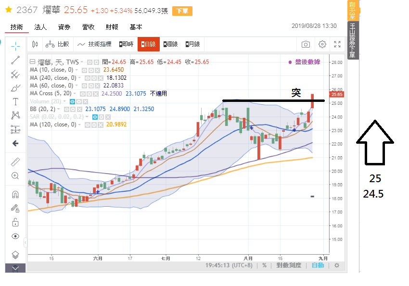The width and height of the screenshot is (409, 286).
Task: Toggle 自動 auto scale
Action: tap(318, 265)
